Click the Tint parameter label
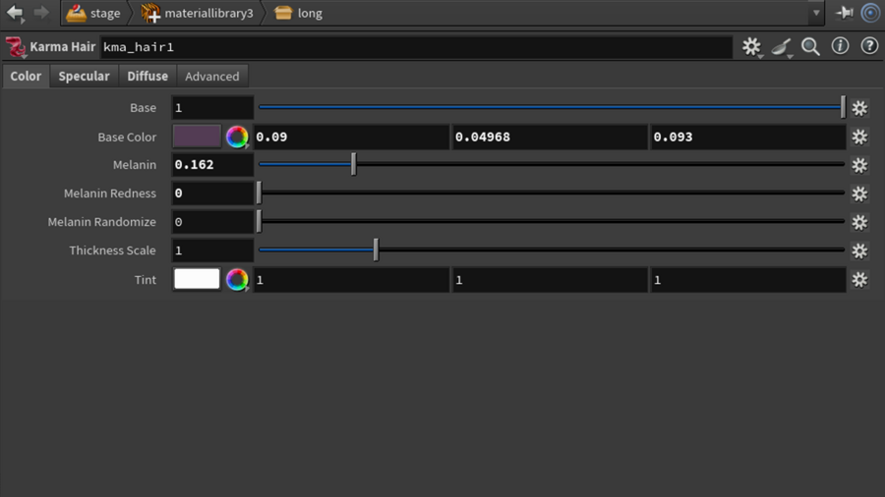This screenshot has width=885, height=497. click(x=146, y=280)
